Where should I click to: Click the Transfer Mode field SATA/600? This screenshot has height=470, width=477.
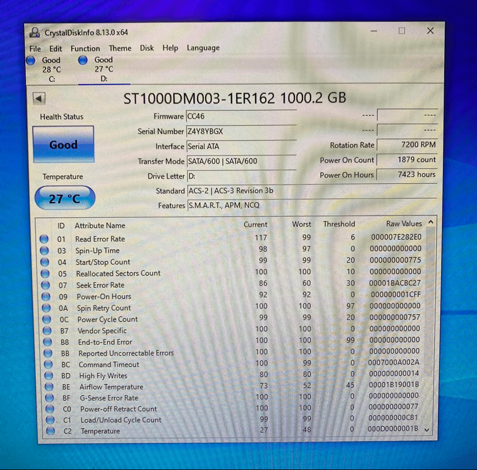click(241, 161)
